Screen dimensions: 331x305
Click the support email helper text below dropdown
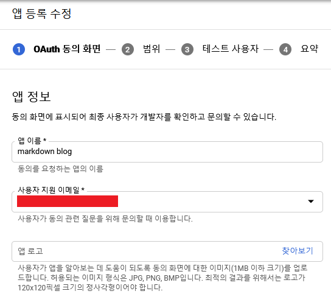coord(105,219)
